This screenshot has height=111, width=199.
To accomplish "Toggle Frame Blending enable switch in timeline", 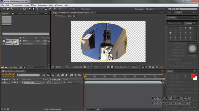I will click(62, 75).
